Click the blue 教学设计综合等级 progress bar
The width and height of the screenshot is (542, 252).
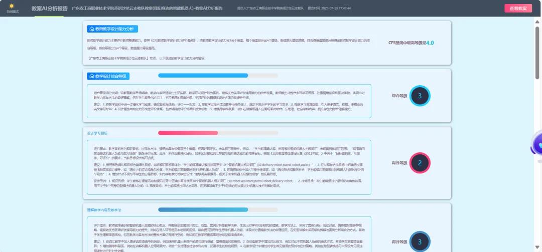coord(218,76)
